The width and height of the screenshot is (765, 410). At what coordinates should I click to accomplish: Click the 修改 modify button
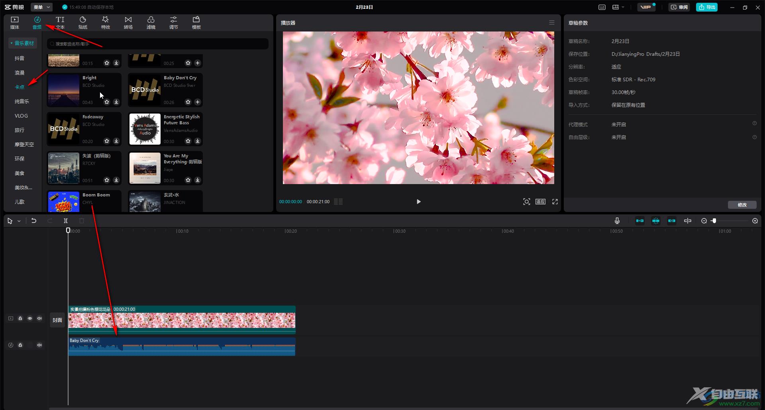pyautogui.click(x=742, y=205)
